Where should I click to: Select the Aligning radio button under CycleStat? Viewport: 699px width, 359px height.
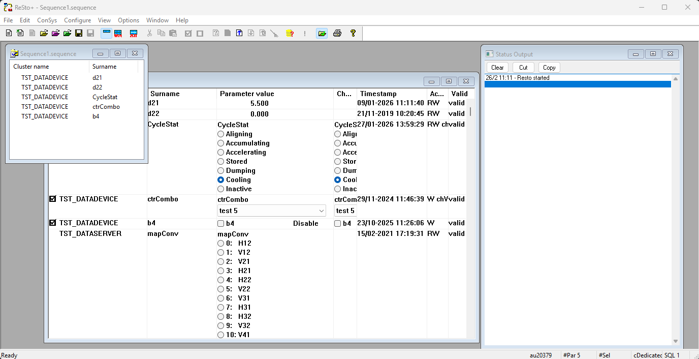(x=221, y=134)
